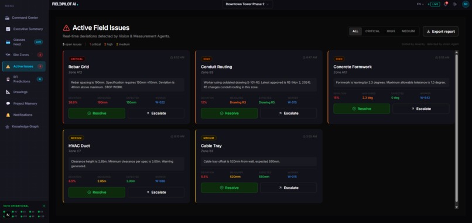Filter issues by MEDIUM tab
Viewport: 472px width, 223px height.
pyautogui.click(x=408, y=31)
